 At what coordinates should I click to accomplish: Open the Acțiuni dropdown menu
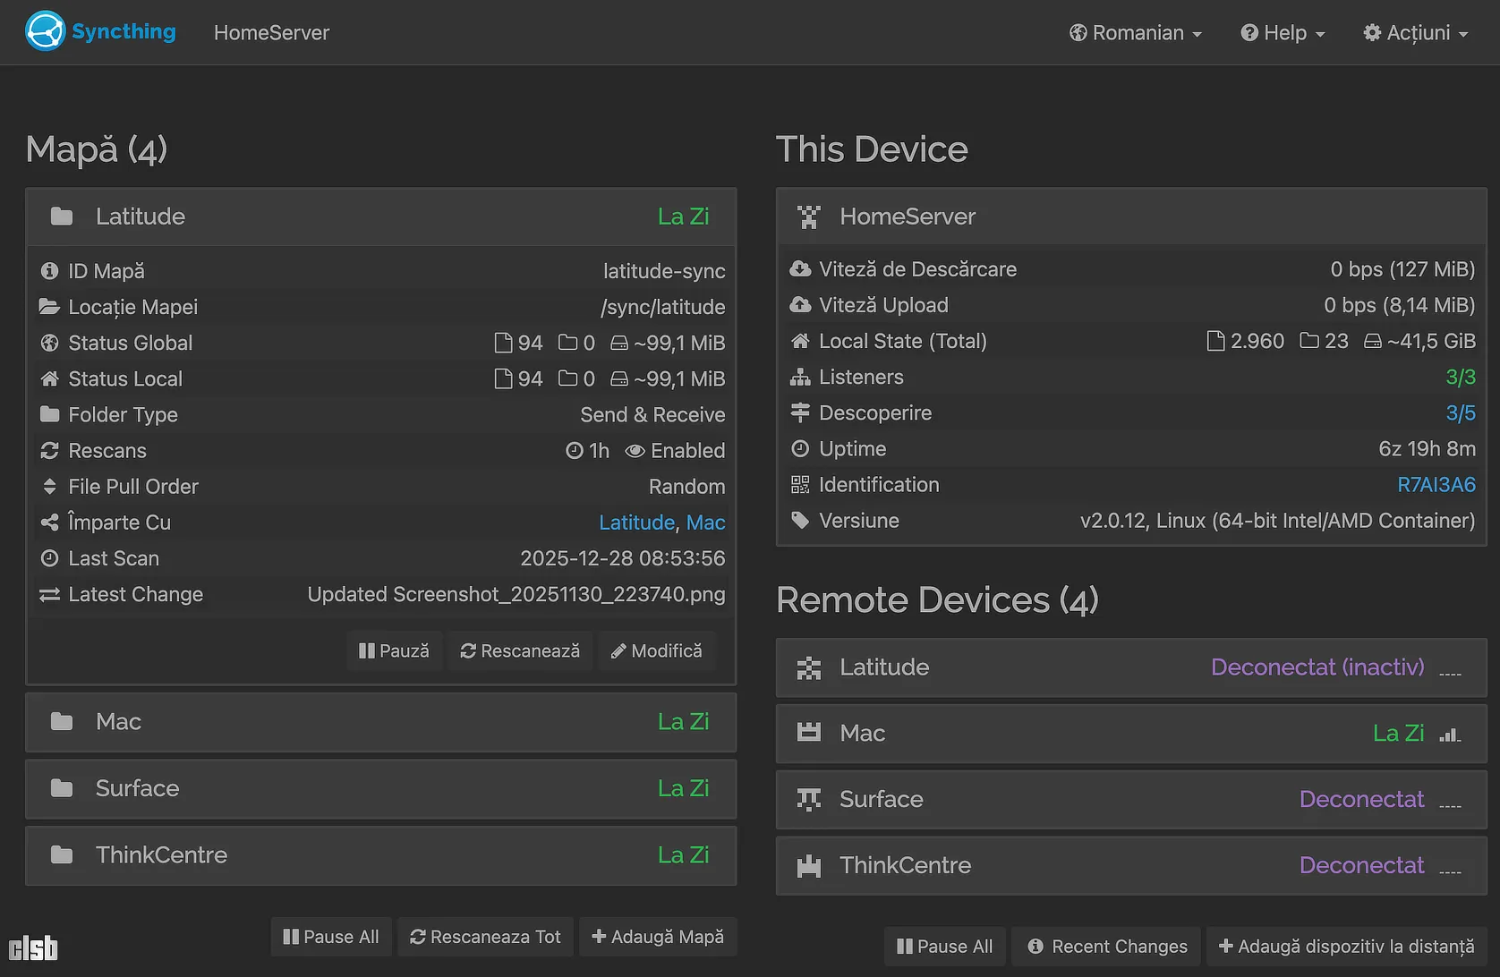(x=1415, y=33)
